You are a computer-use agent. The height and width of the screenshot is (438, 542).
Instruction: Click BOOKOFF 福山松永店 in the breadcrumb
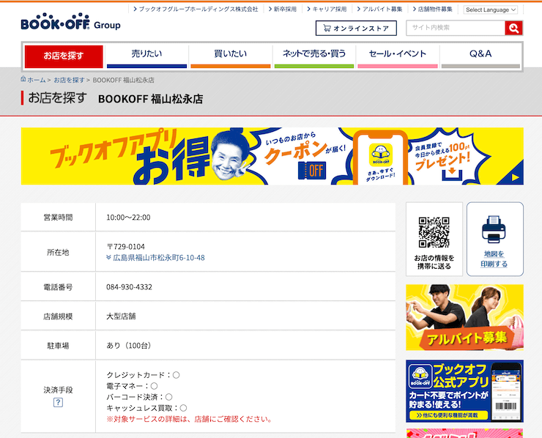click(x=123, y=80)
